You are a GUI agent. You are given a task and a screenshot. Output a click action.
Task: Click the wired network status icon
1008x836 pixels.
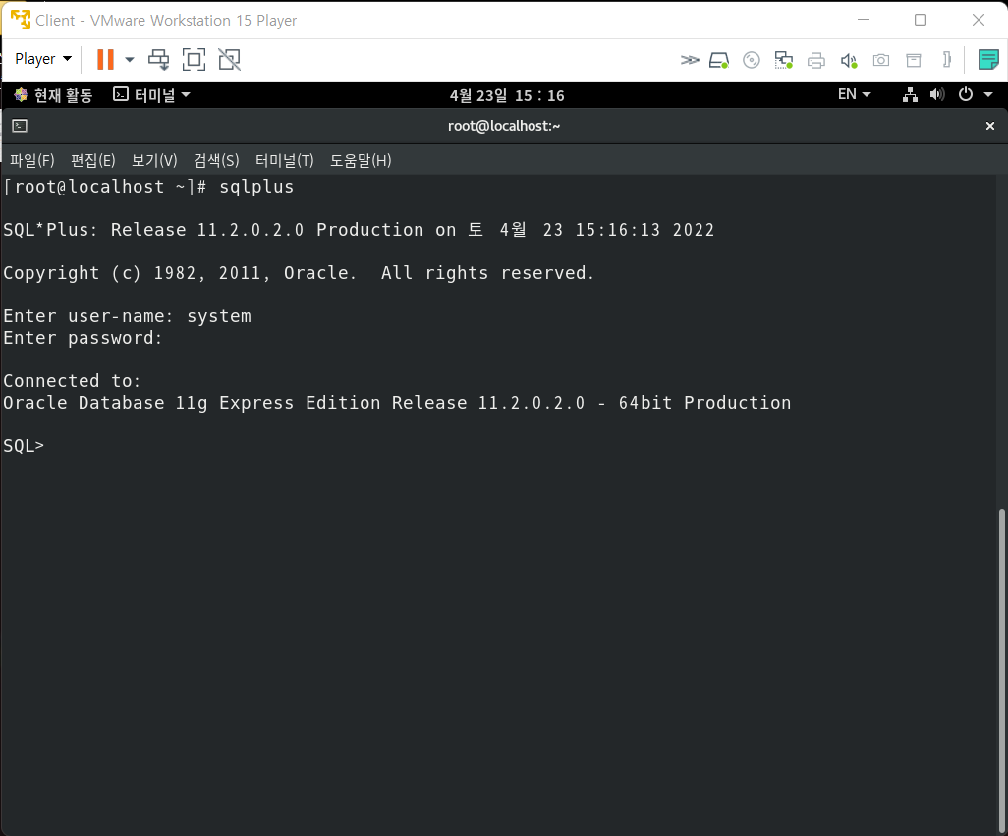point(910,95)
